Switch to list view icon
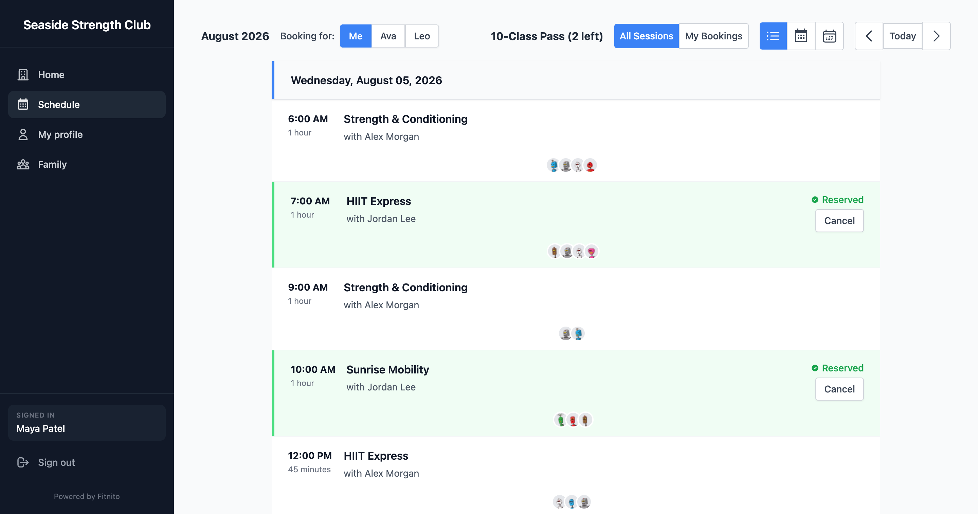Viewport: 978px width, 514px height. click(x=773, y=36)
